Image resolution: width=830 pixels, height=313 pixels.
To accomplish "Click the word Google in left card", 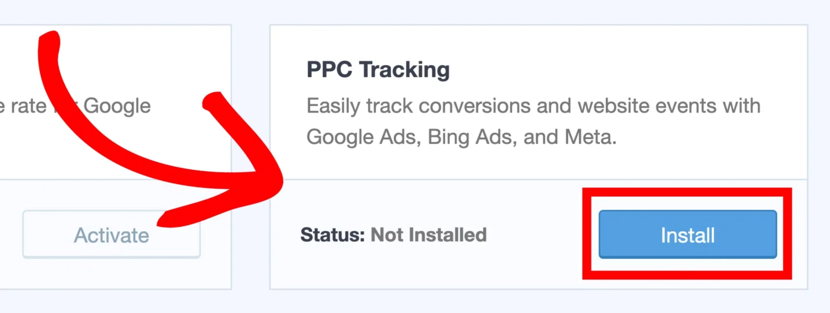I will tap(117, 105).
